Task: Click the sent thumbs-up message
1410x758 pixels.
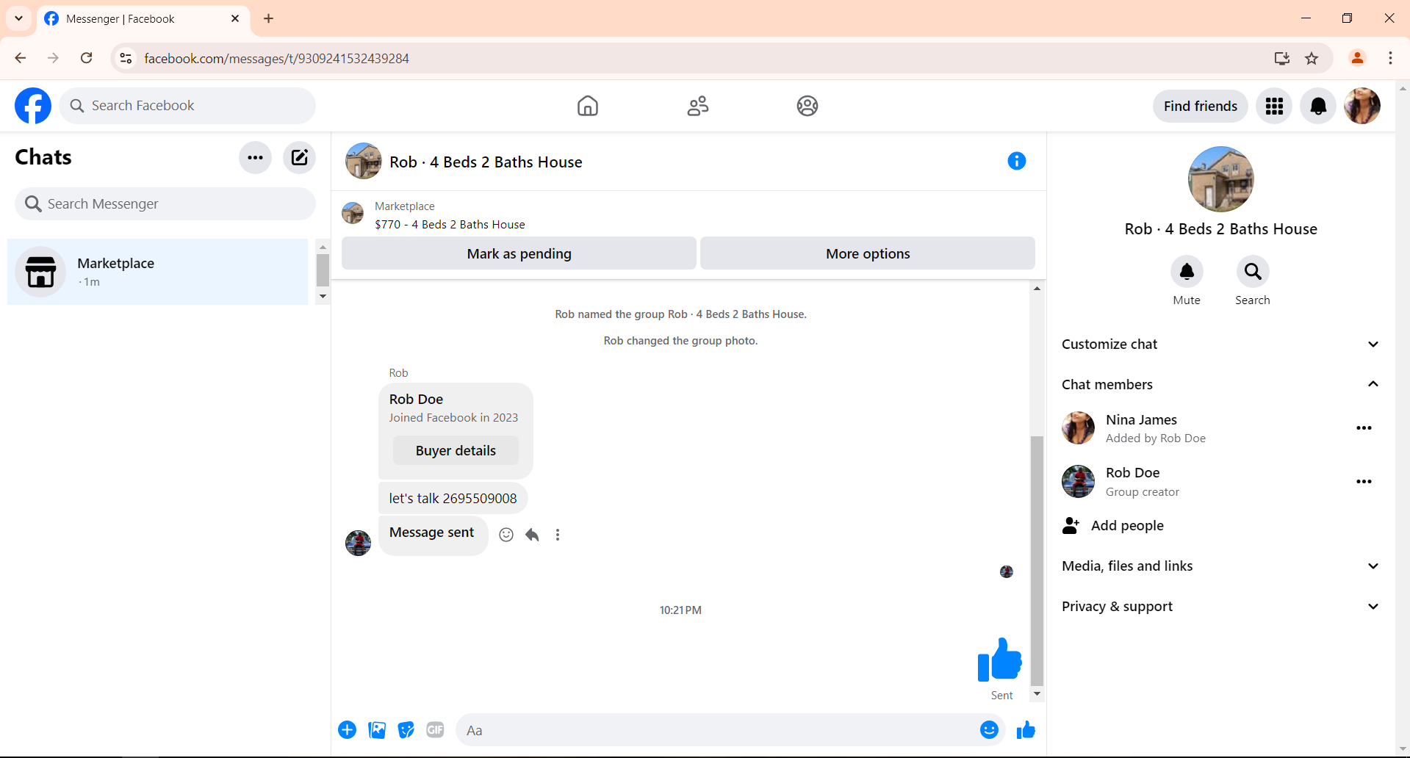Action: click(x=999, y=660)
